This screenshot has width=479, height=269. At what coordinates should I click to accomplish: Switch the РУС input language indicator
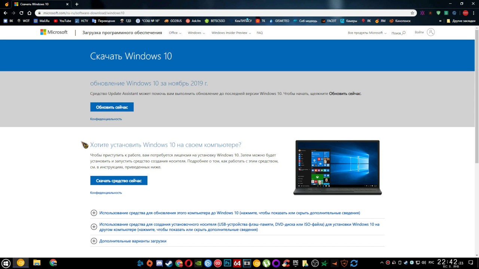431,263
